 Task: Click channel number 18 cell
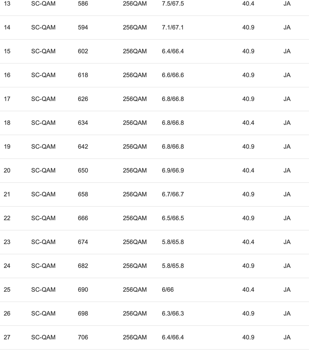tap(7, 123)
